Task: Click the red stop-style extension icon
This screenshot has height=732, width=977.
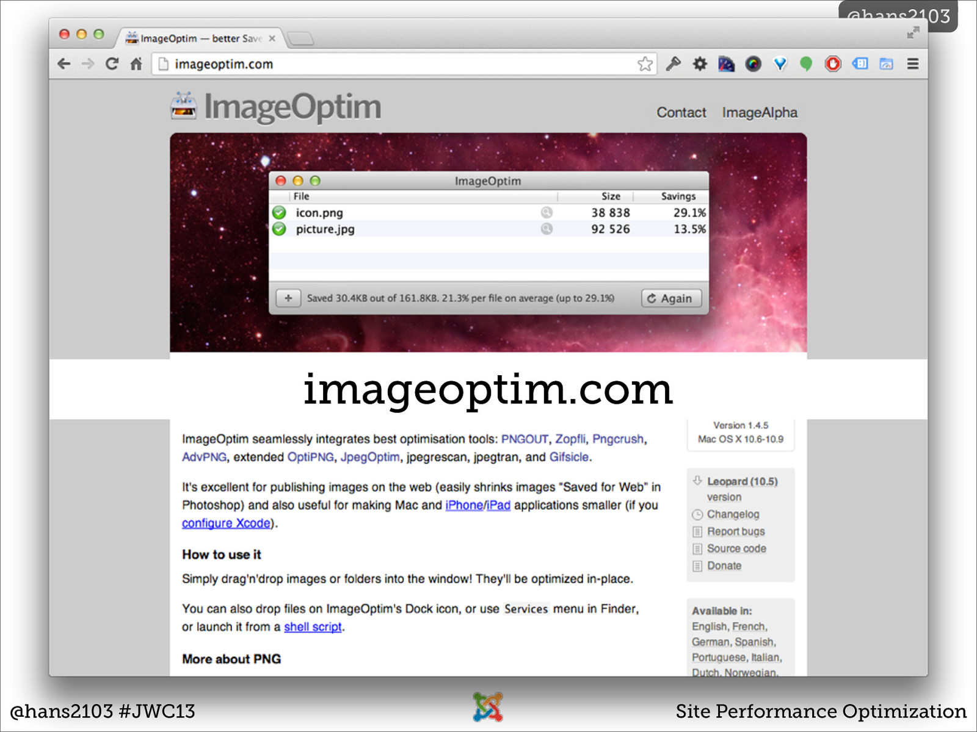Action: tap(833, 63)
